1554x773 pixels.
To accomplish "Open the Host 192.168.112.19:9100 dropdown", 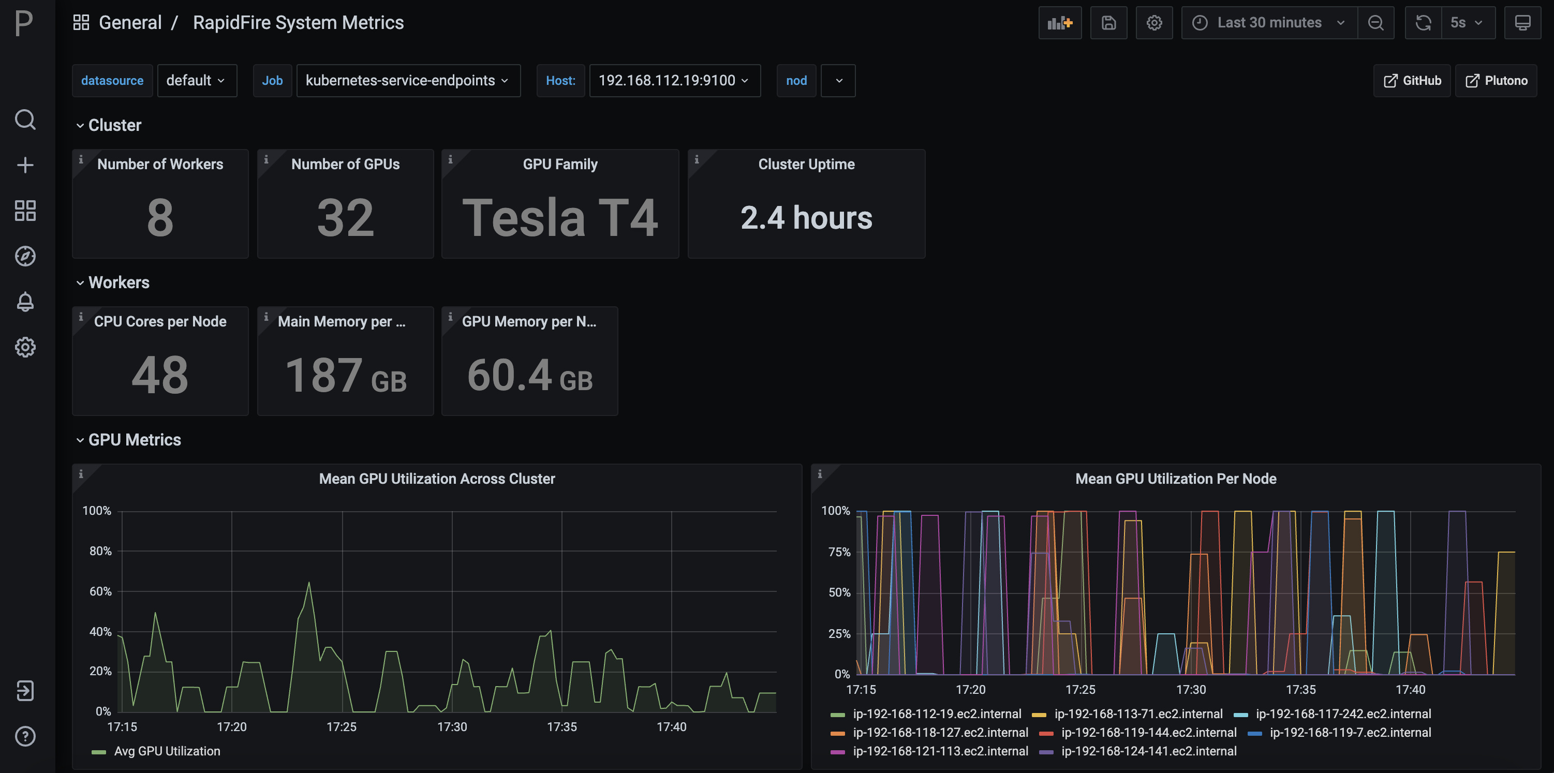I will (674, 81).
